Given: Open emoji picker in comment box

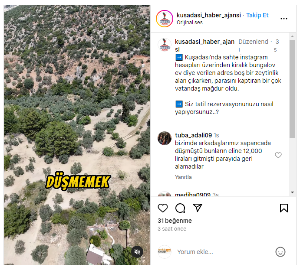Looking at the screenshot, I should pyautogui.click(x=280, y=252).
